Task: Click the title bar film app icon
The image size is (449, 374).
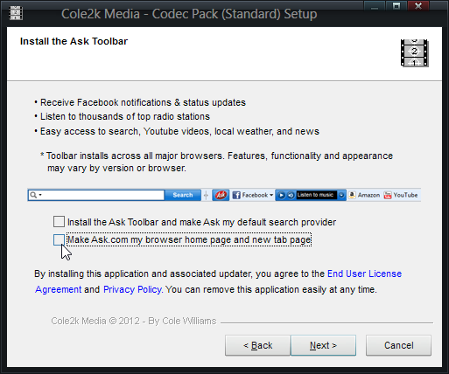Action: pos(16,13)
